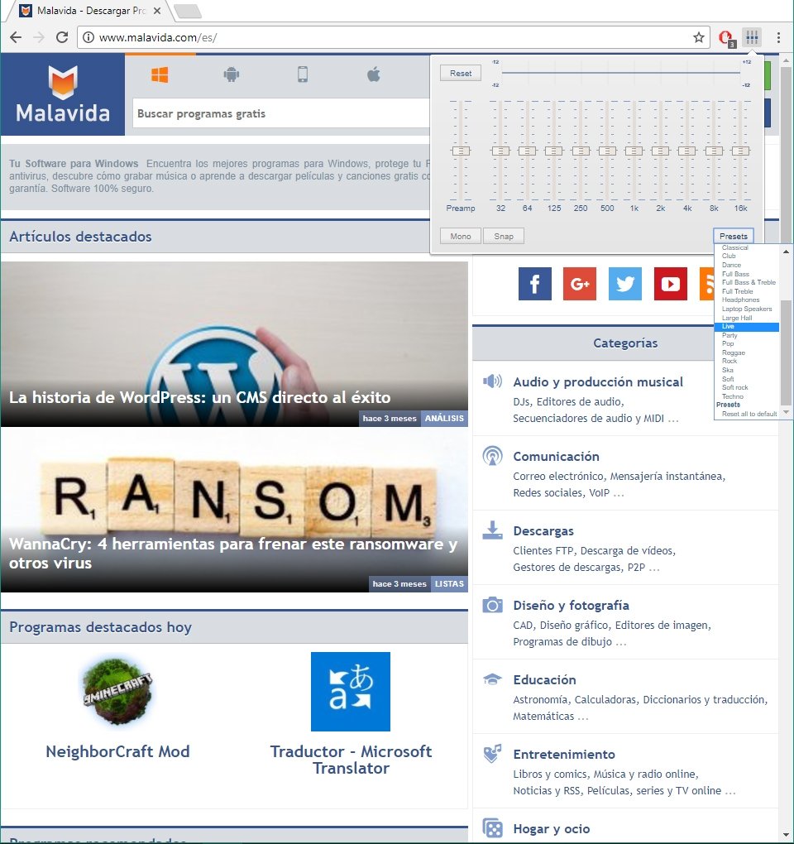Viewport: 794px width, 844px height.
Task: Click the Comunicación antenna icon
Action: point(492,456)
